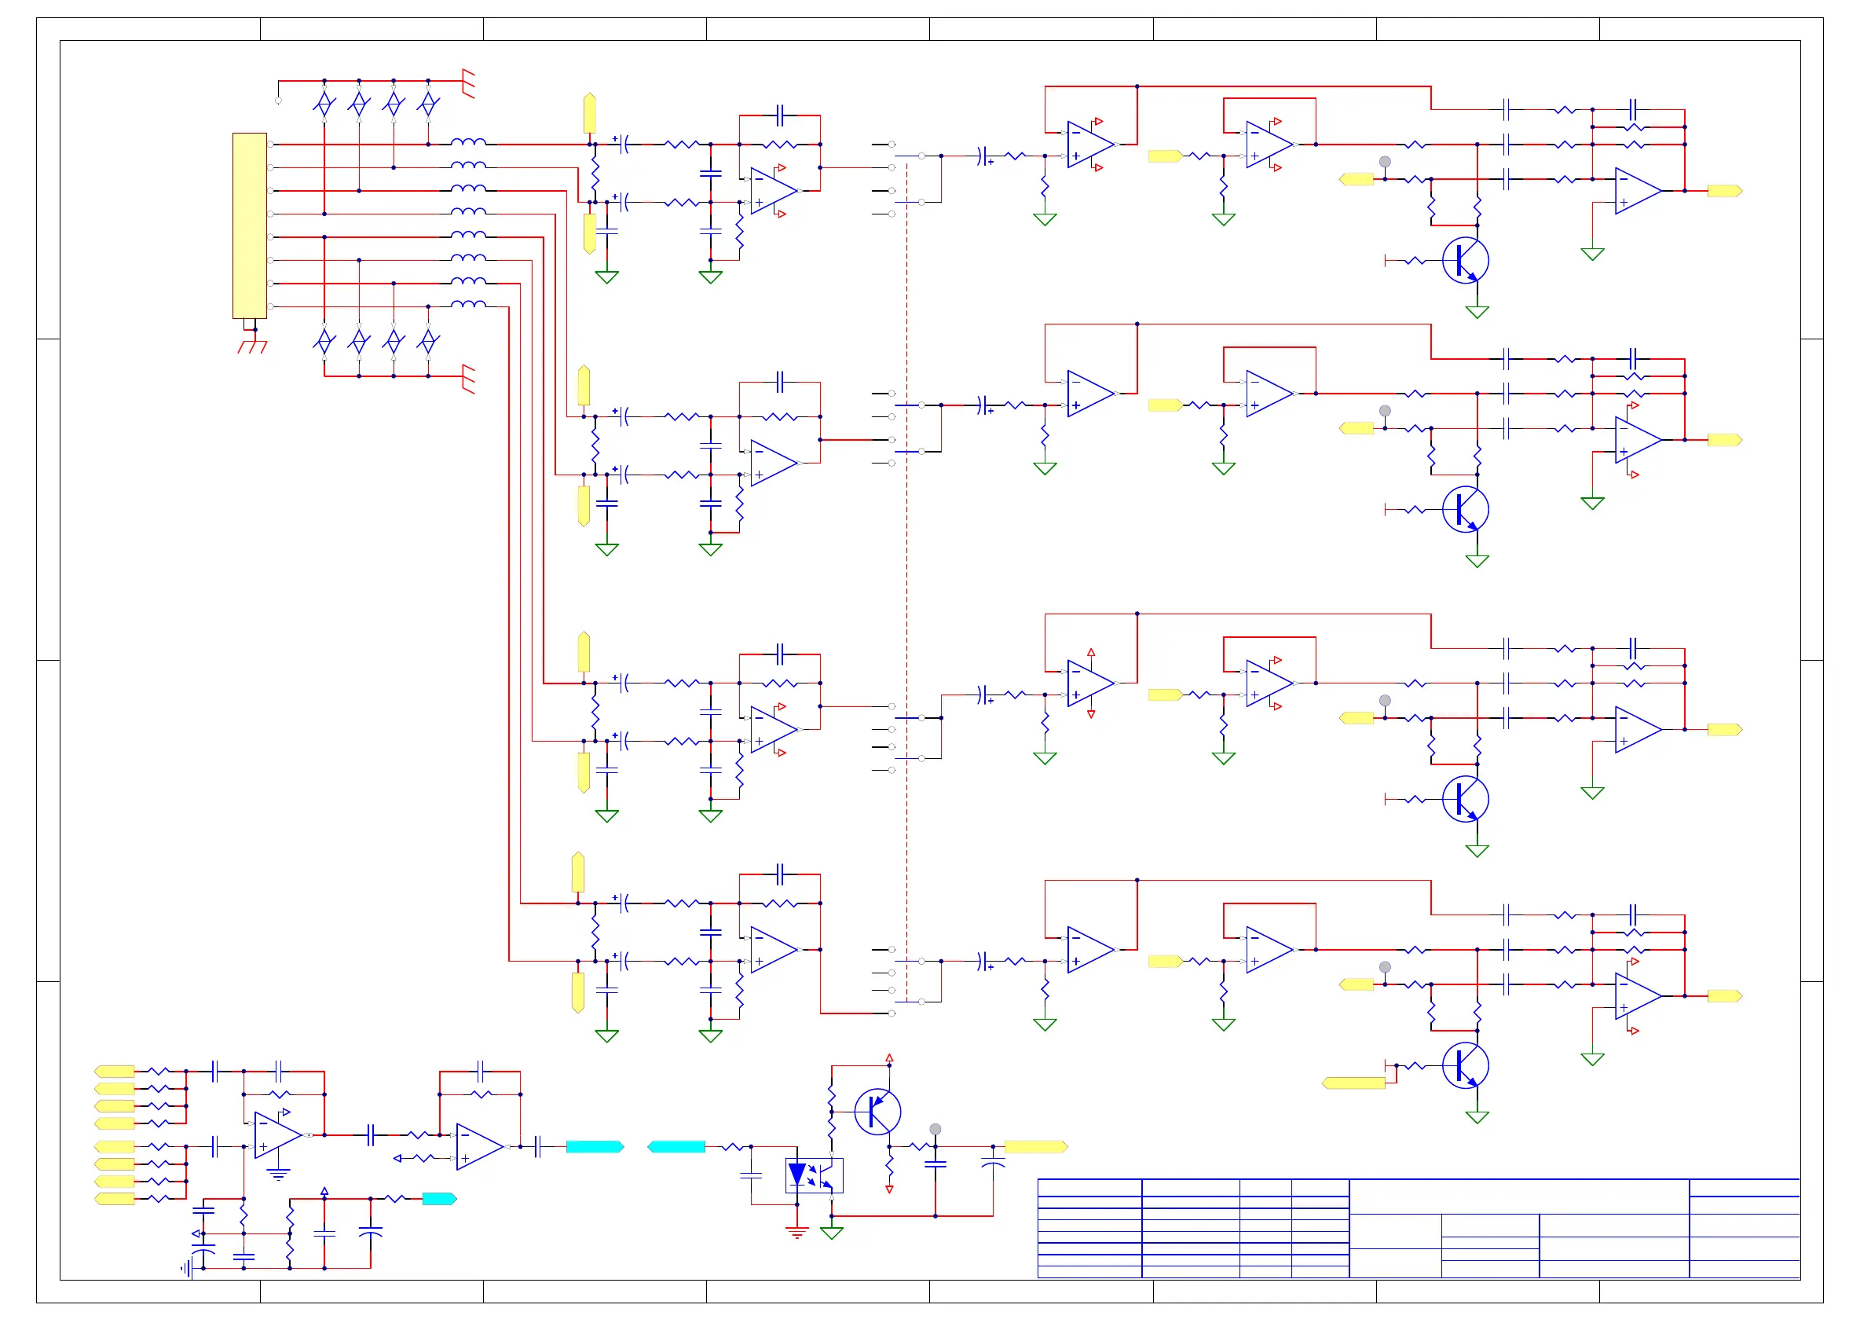Select the top channel's differential input op-amp
1871x1323 pixels.
coord(774,191)
